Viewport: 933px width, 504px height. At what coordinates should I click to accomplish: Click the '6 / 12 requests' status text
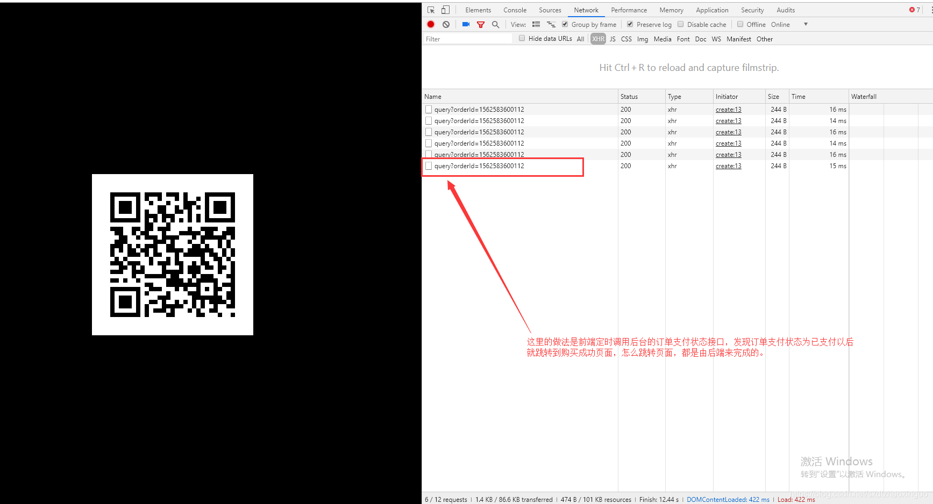click(x=446, y=499)
